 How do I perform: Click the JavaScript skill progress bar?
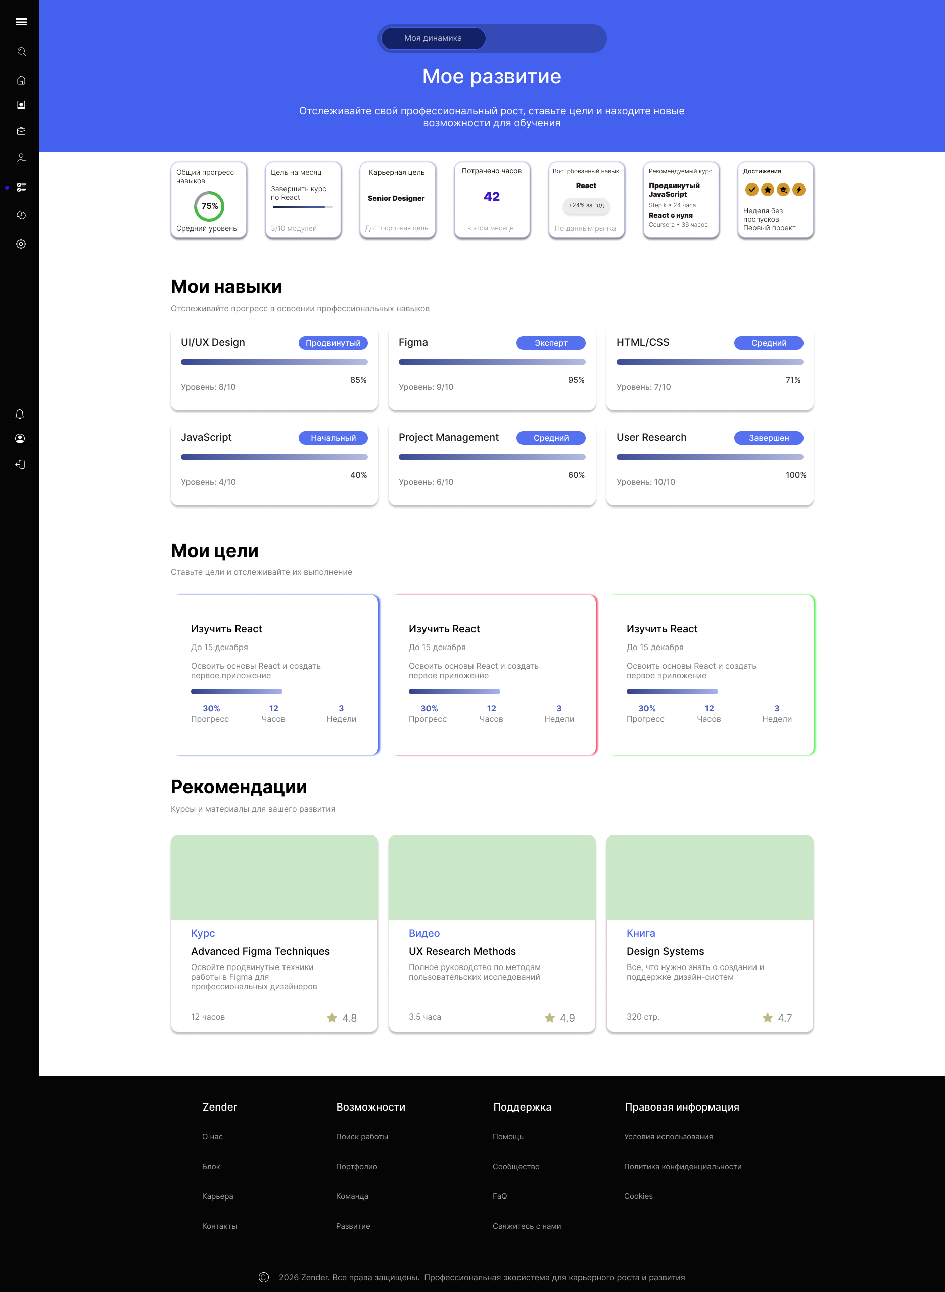[274, 457]
